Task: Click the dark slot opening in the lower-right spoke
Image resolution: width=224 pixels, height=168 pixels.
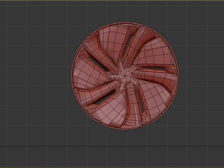Action: (141, 101)
